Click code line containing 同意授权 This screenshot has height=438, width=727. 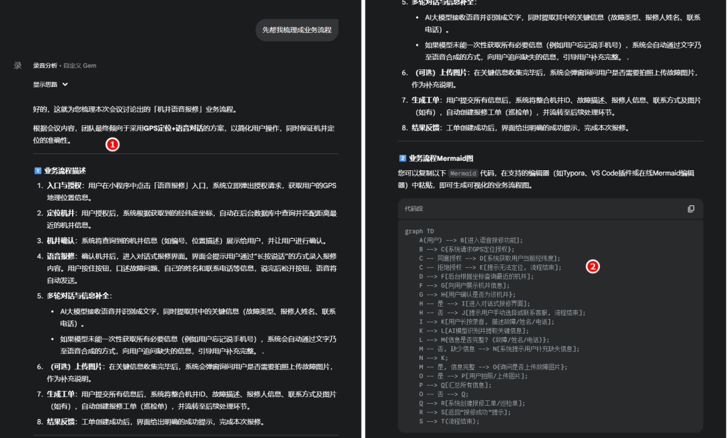pyautogui.click(x=489, y=258)
